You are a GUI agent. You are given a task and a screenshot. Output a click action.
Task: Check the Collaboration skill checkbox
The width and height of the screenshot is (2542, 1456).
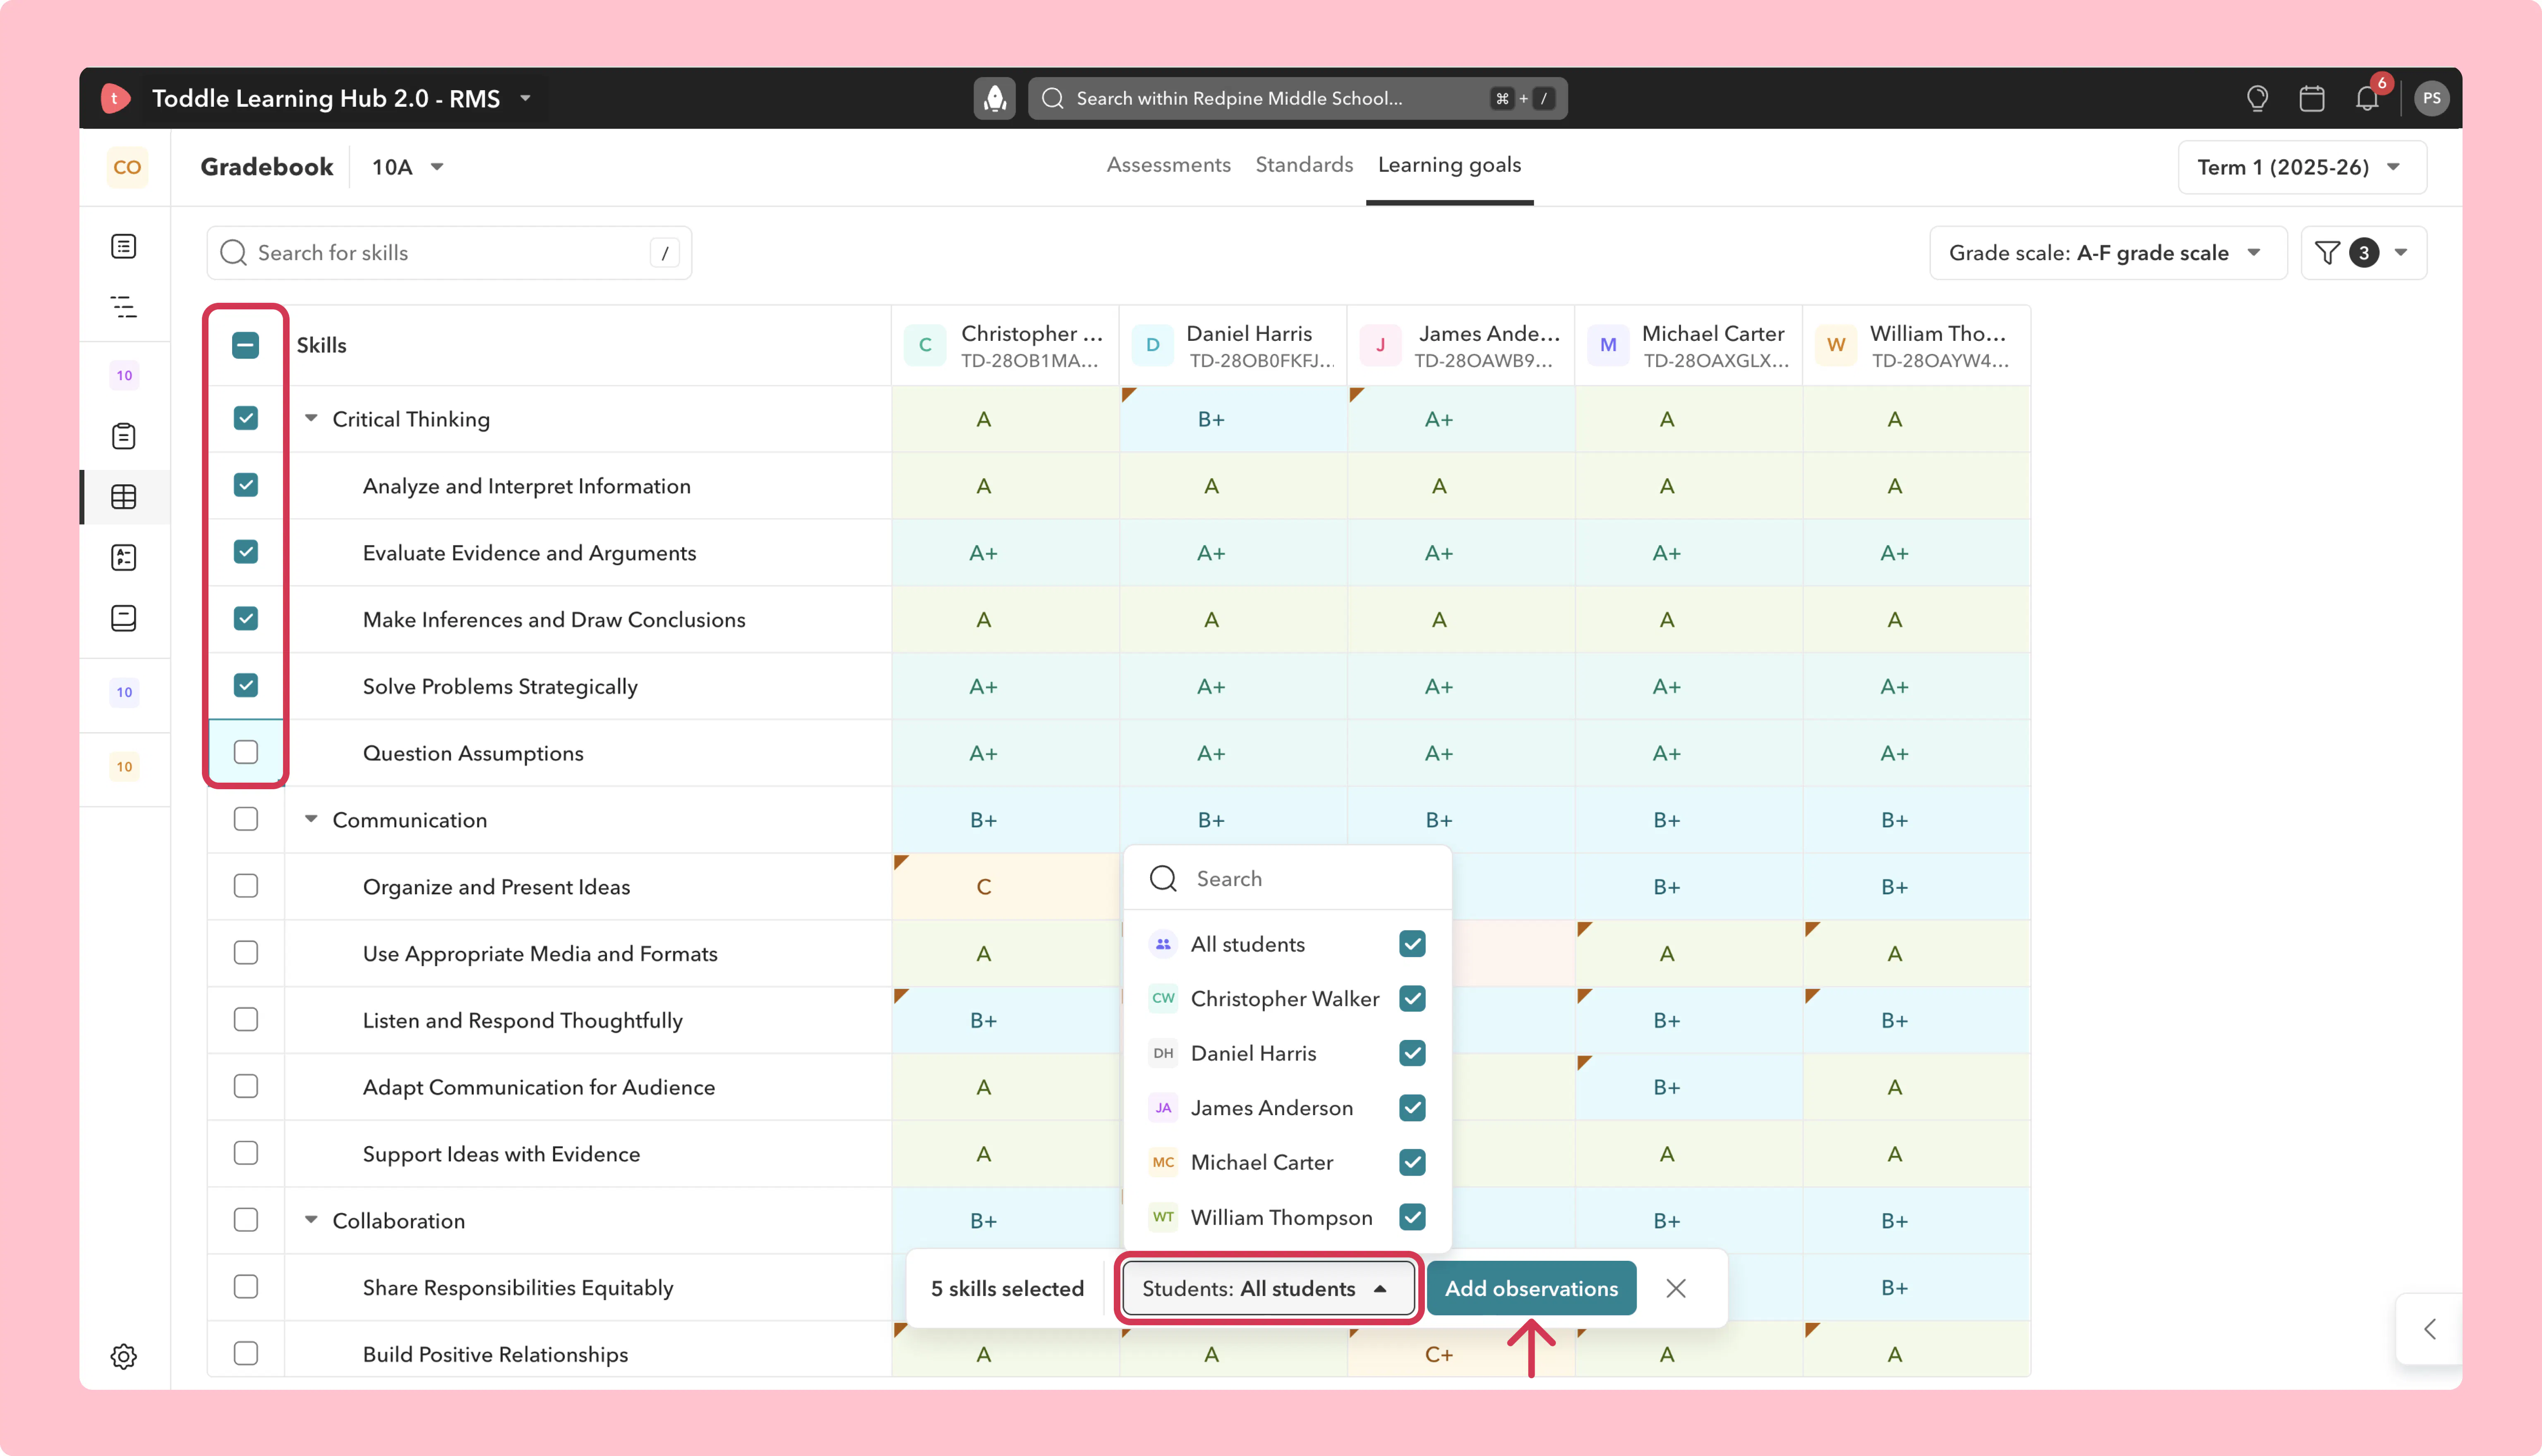coord(246,1220)
